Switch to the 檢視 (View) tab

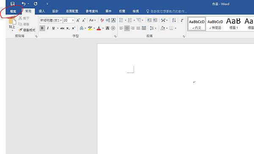(x=135, y=11)
